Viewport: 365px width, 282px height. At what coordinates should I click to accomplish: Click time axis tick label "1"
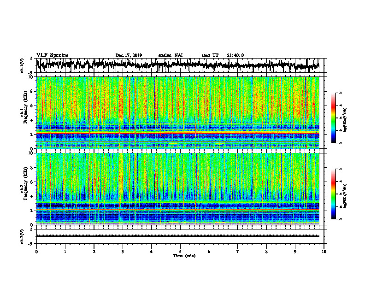[65, 252]
